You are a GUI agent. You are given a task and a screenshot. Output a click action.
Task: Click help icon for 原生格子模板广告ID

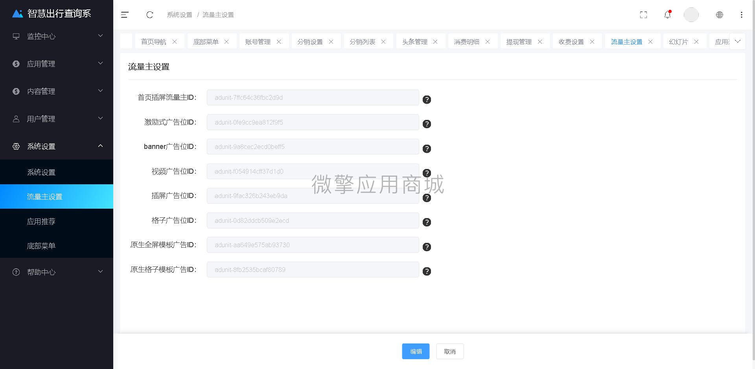(x=427, y=272)
